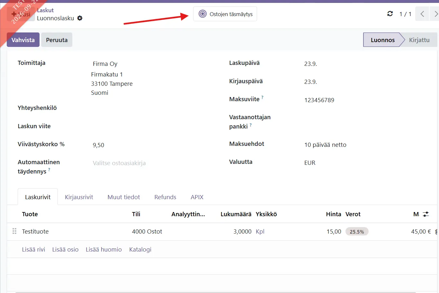
Task: Open the gear settings icon beside Luonnoslasku
Action: (80, 18)
